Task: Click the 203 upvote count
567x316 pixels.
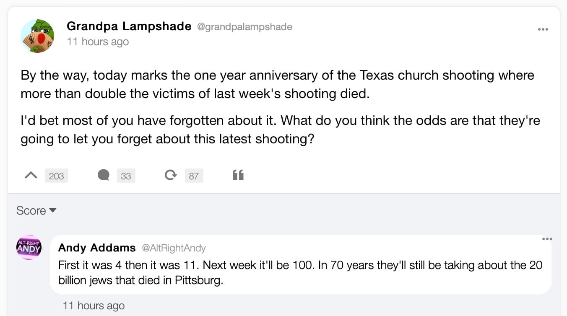Action: [x=56, y=176]
